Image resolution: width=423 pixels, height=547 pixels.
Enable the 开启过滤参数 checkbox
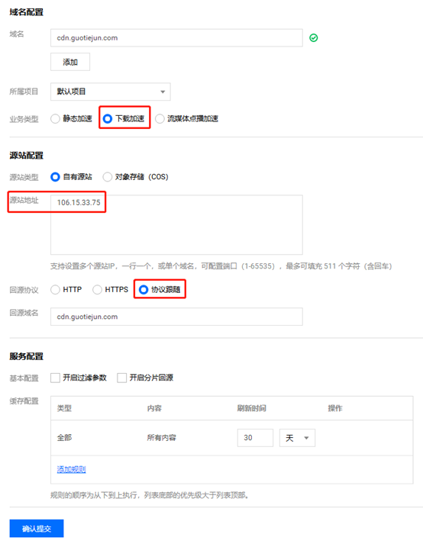pos(55,378)
